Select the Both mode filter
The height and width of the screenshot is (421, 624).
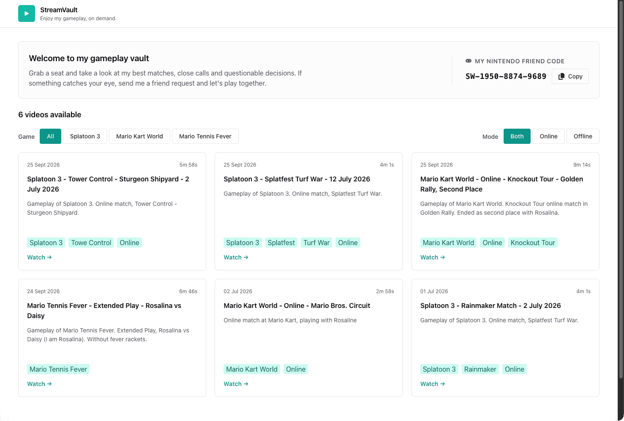(517, 136)
